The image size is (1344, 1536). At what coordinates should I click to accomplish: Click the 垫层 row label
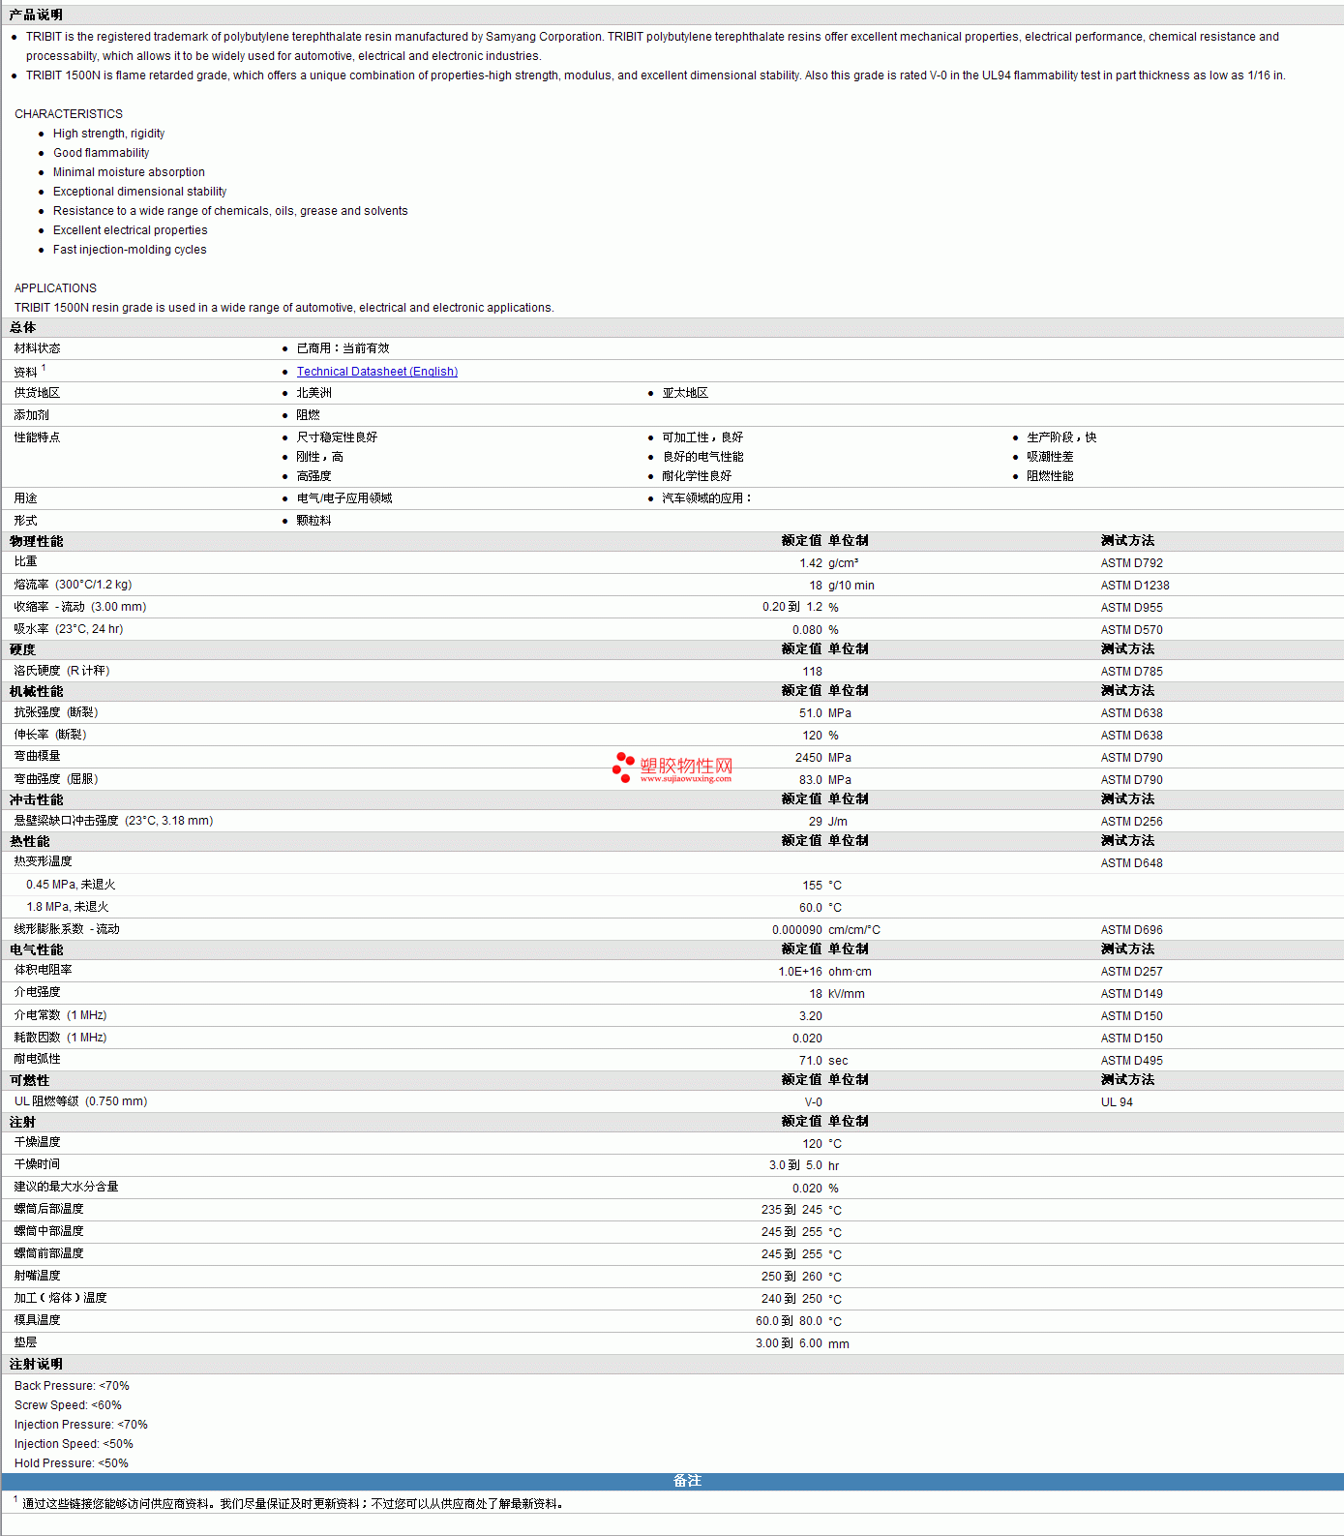coord(25,1342)
